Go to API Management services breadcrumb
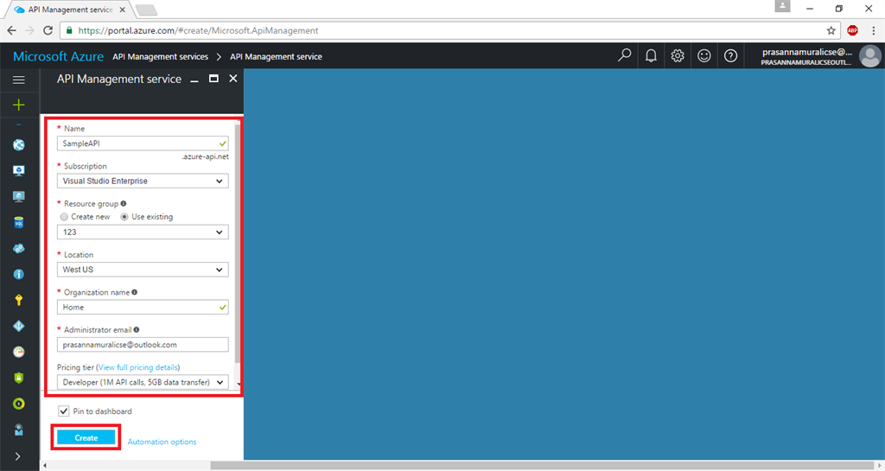The width and height of the screenshot is (885, 471). coord(160,56)
